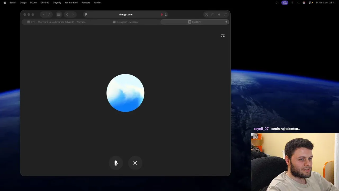Viewport: 339px width, 191px height.
Task: Open the Apple menu
Action: point(5,3)
